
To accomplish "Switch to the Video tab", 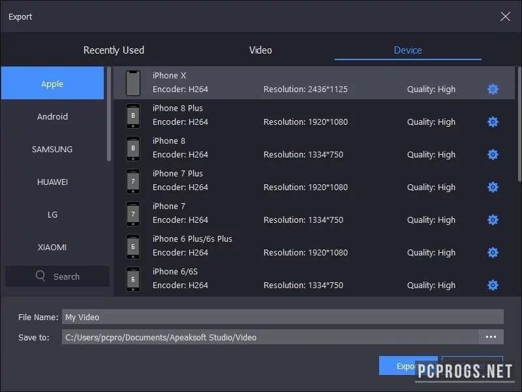I will tap(260, 50).
